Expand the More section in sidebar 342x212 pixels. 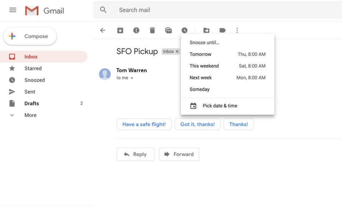[30, 115]
